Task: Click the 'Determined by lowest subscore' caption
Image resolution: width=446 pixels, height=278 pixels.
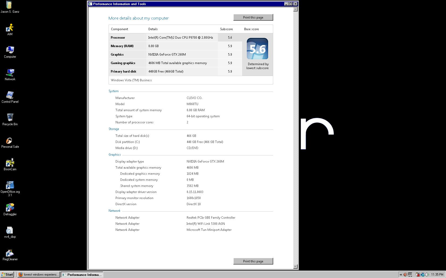Action: click(258, 66)
